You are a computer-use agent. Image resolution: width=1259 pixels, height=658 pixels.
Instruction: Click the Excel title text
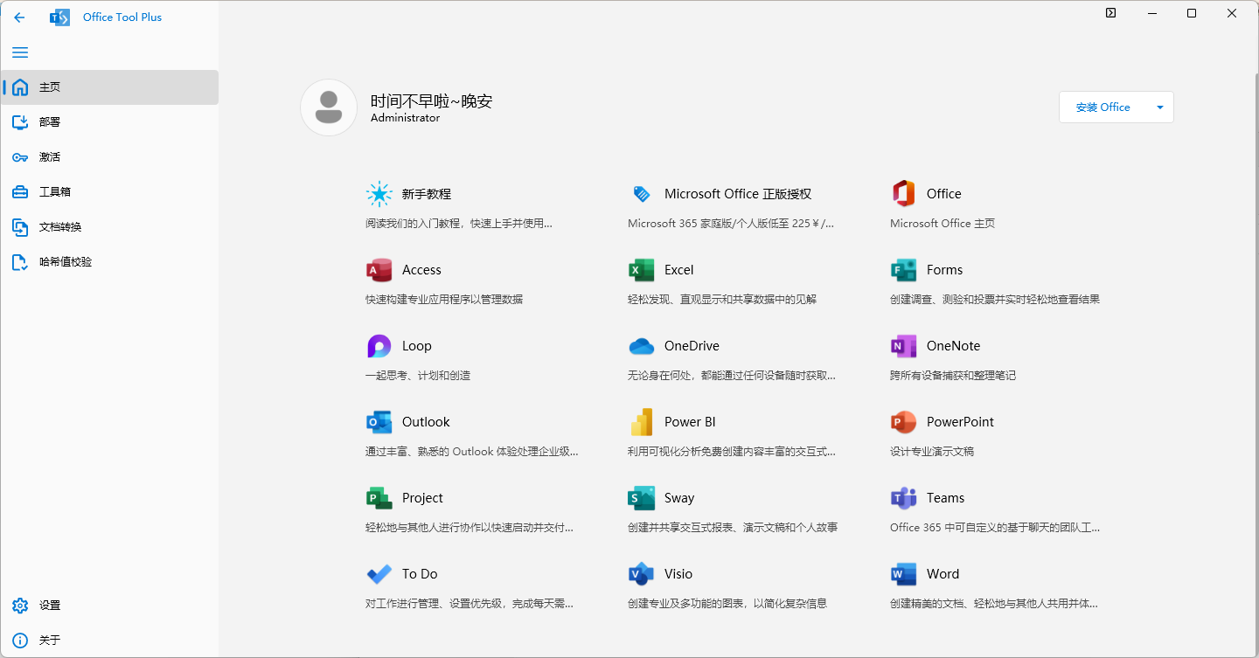pyautogui.click(x=679, y=270)
